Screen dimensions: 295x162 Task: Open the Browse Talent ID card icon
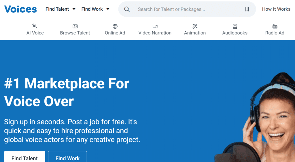75,26
